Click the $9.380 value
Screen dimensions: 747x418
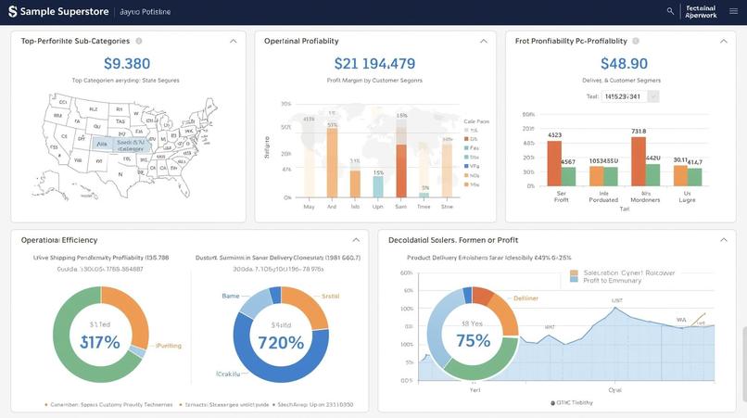(127, 63)
